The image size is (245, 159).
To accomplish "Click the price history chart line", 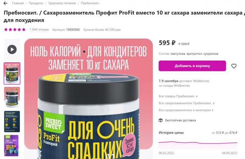I will [x=198, y=142].
